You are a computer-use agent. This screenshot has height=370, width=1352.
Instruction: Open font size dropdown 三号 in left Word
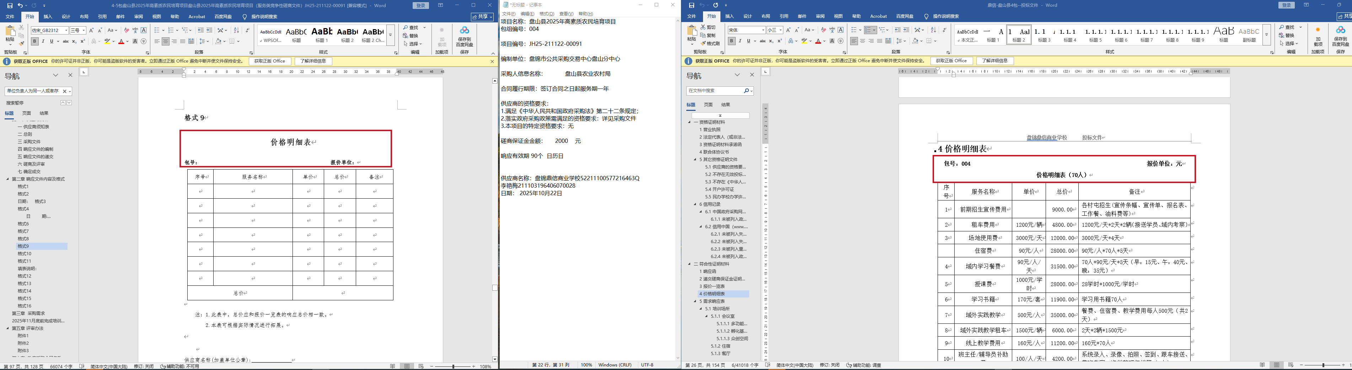pyautogui.click(x=84, y=31)
